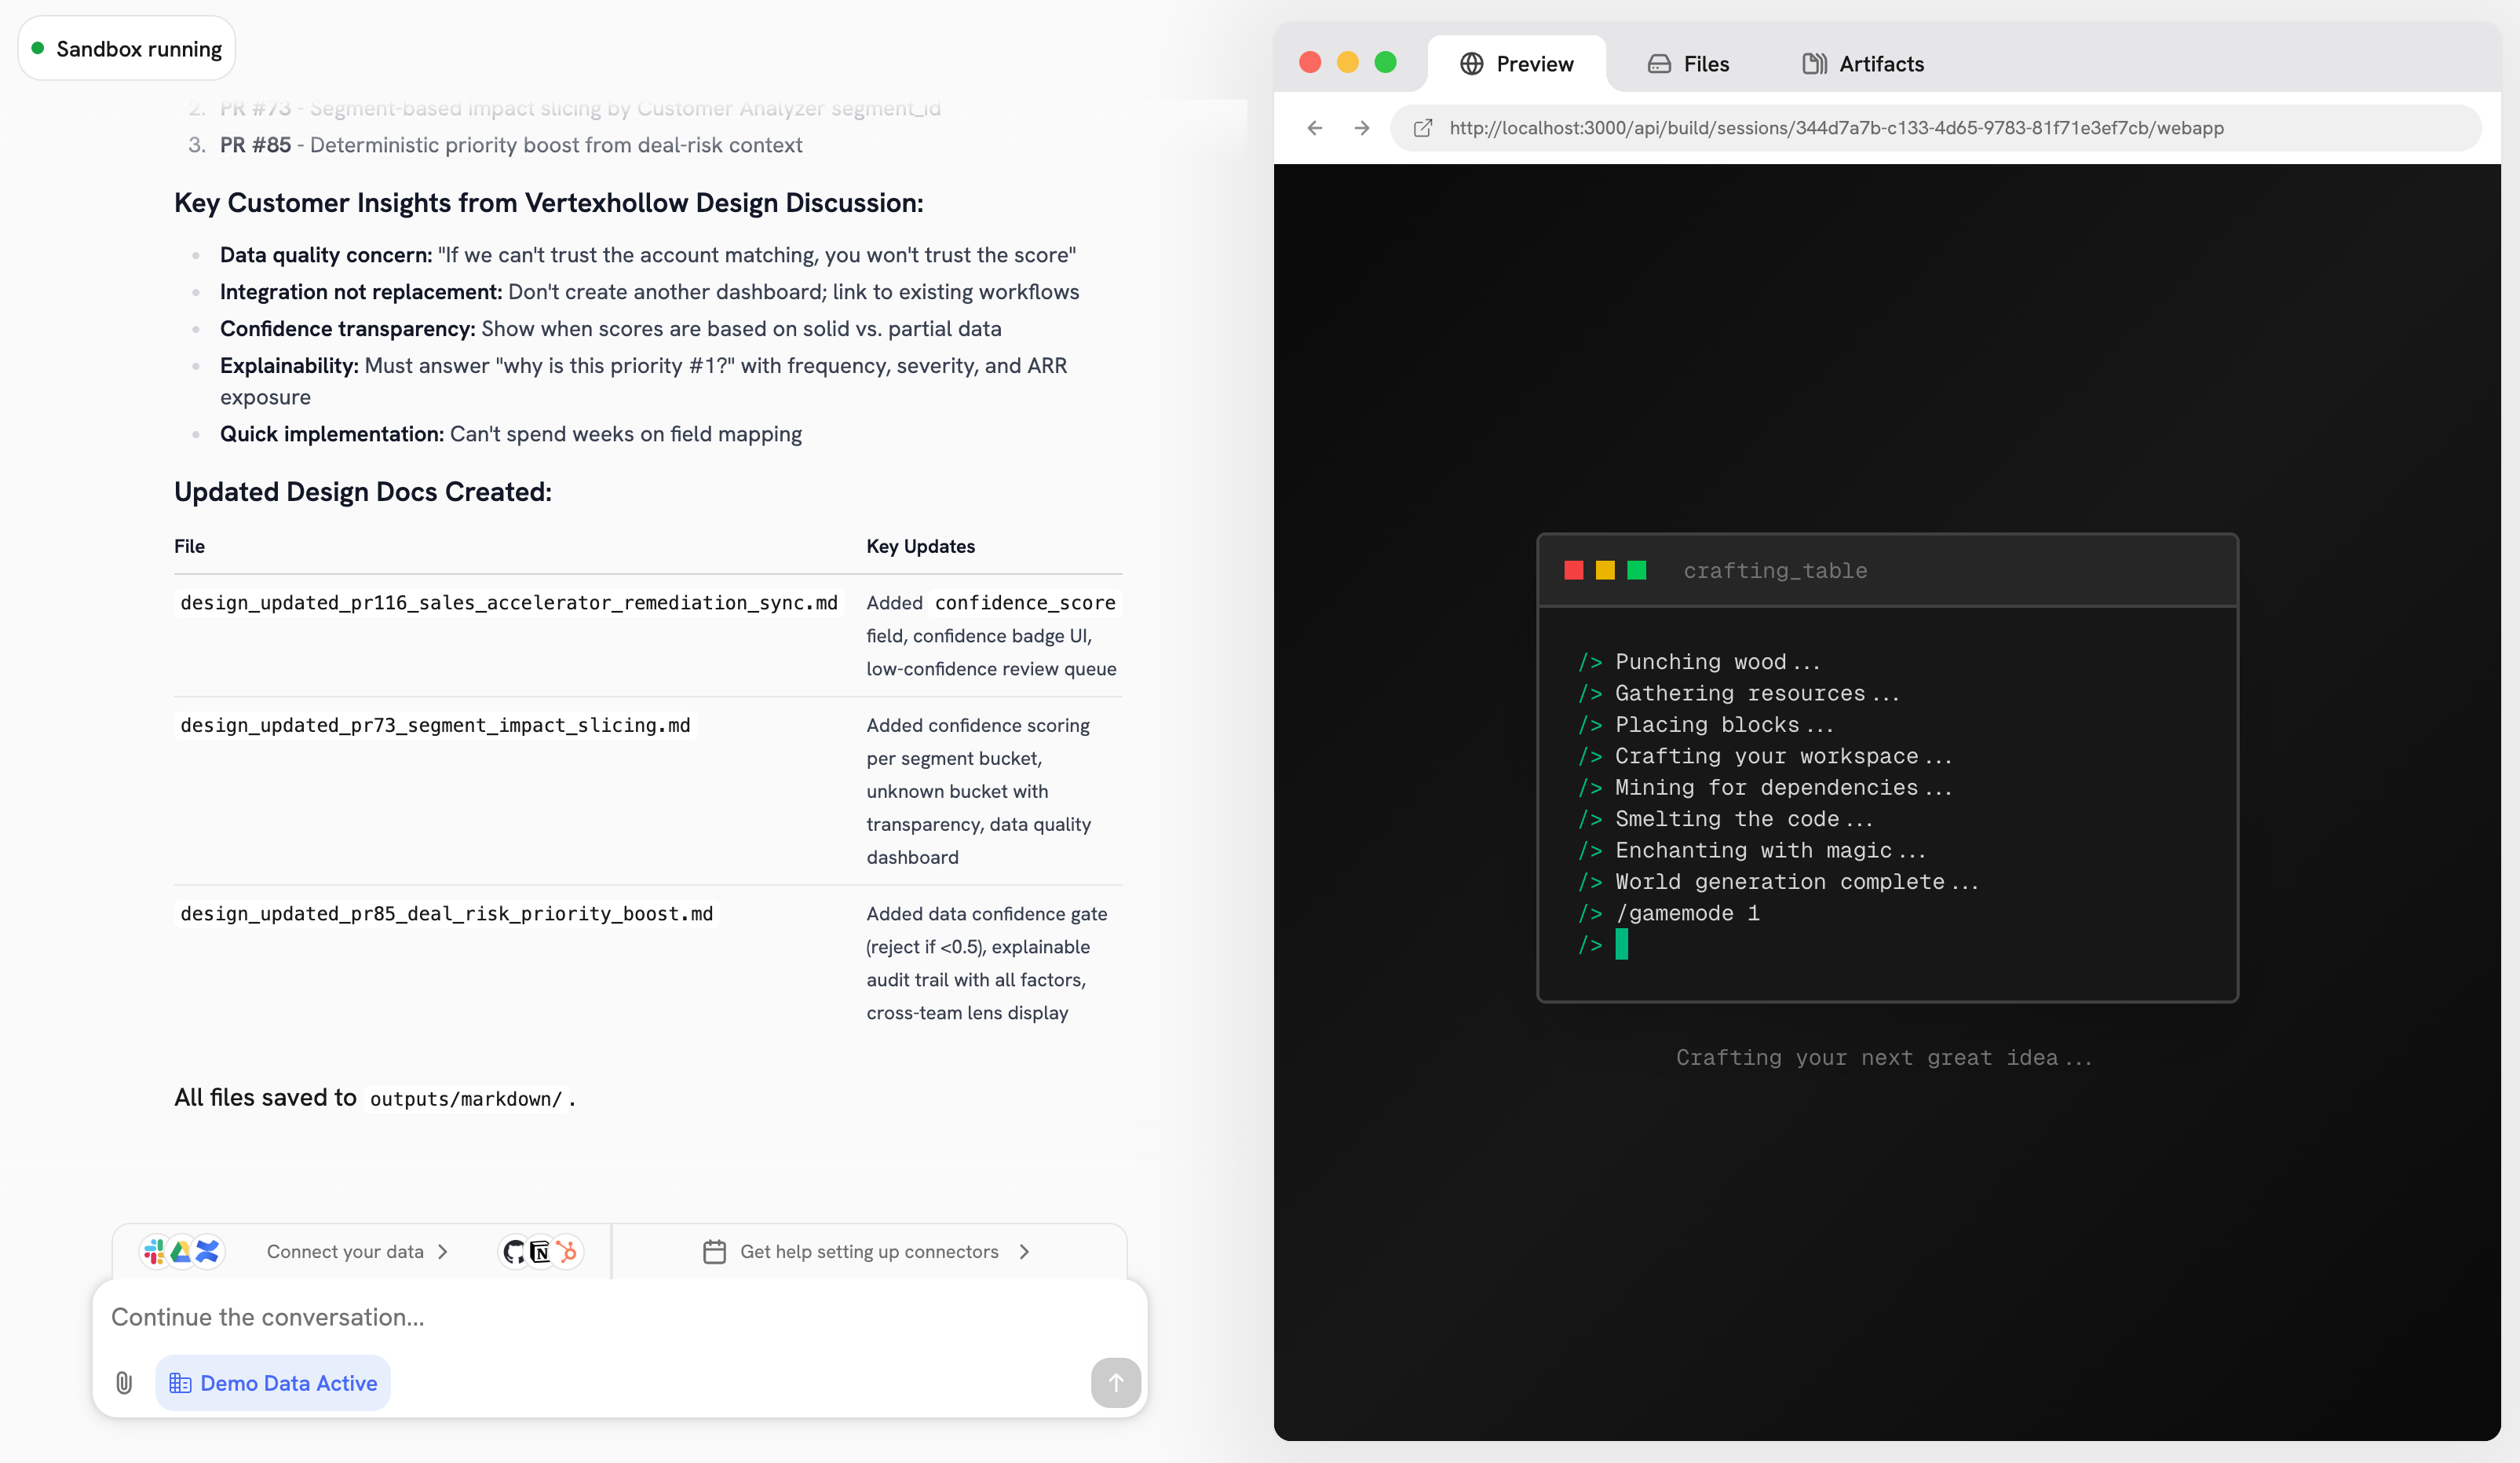Image resolution: width=2520 pixels, height=1463 pixels.
Task: Switch to the Files tab
Action: (x=1688, y=64)
